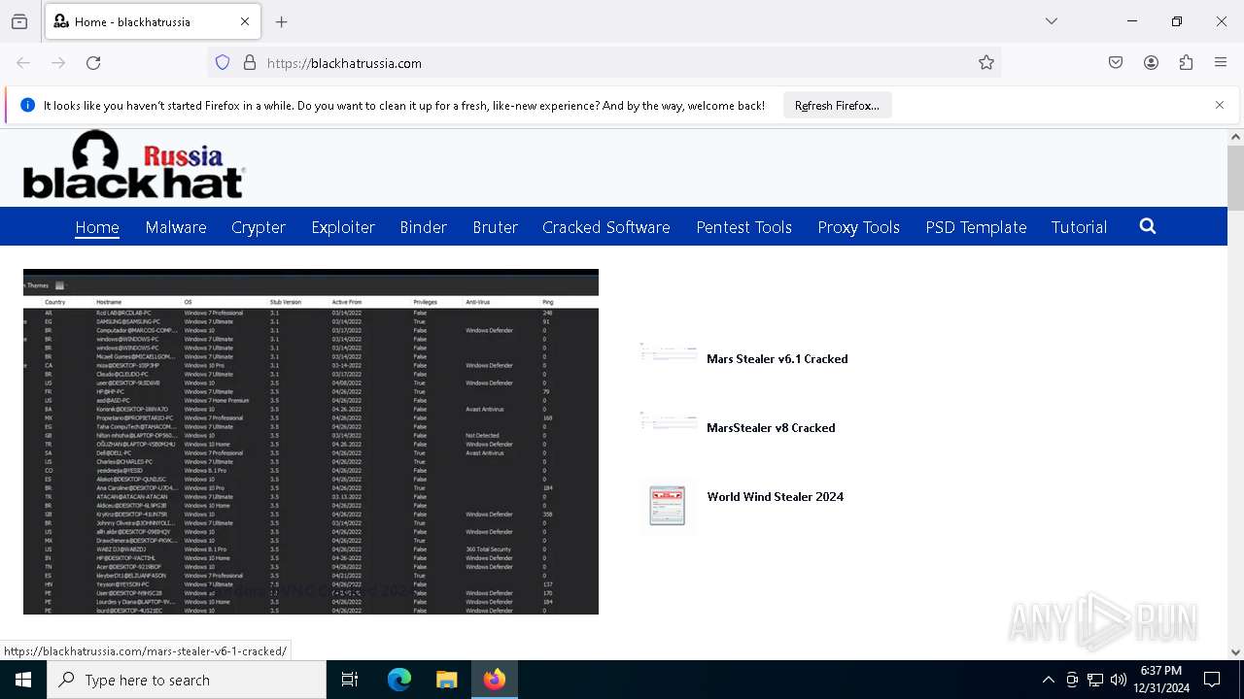1244x699 pixels.
Task: Open the Home menu item
Action: [x=97, y=227]
